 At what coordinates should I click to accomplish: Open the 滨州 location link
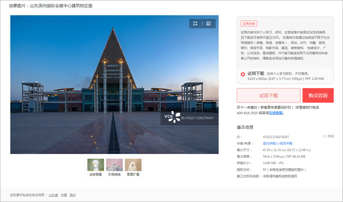(72, 195)
